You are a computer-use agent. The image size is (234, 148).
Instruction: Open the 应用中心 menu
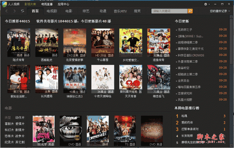[63, 4]
